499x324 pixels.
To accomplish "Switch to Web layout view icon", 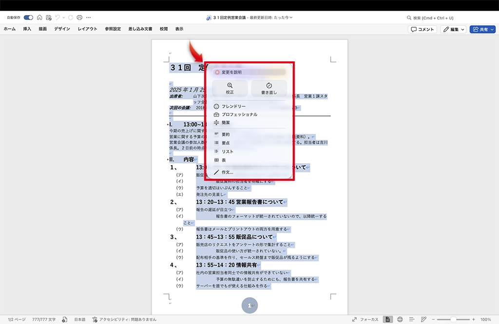I will [400, 319].
